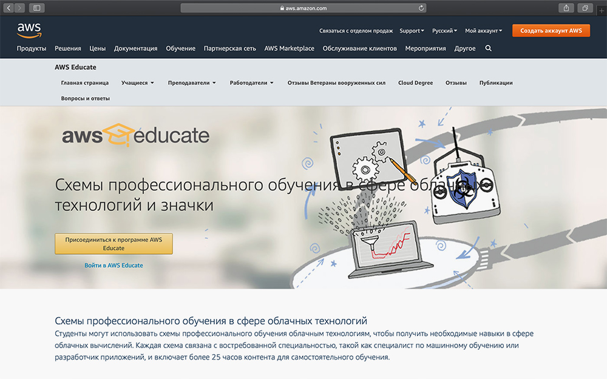Expand the Работодатели dropdown

coord(252,82)
